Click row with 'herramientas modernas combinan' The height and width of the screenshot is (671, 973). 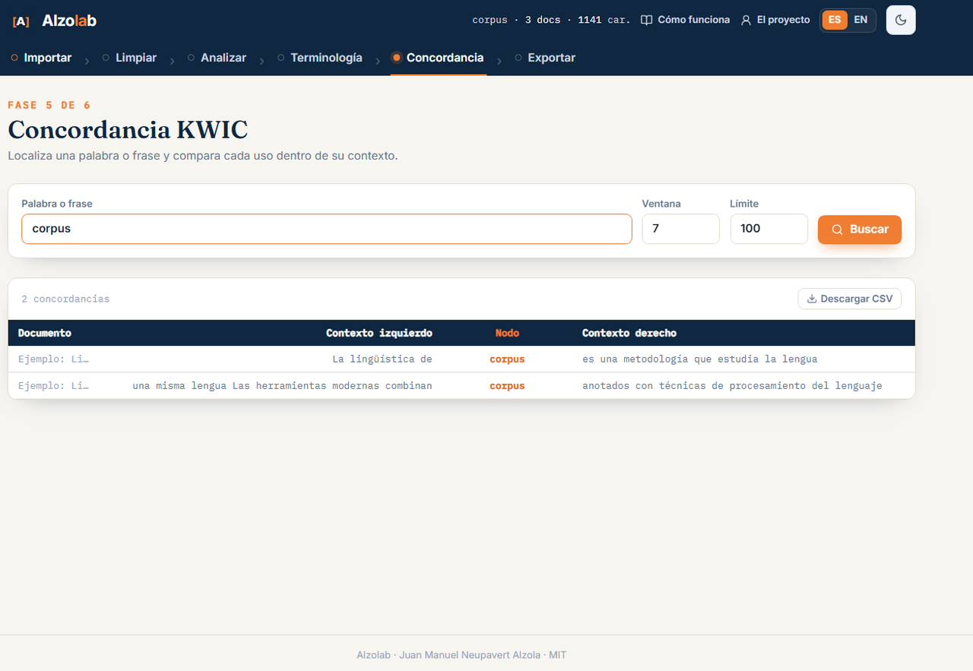tap(461, 386)
